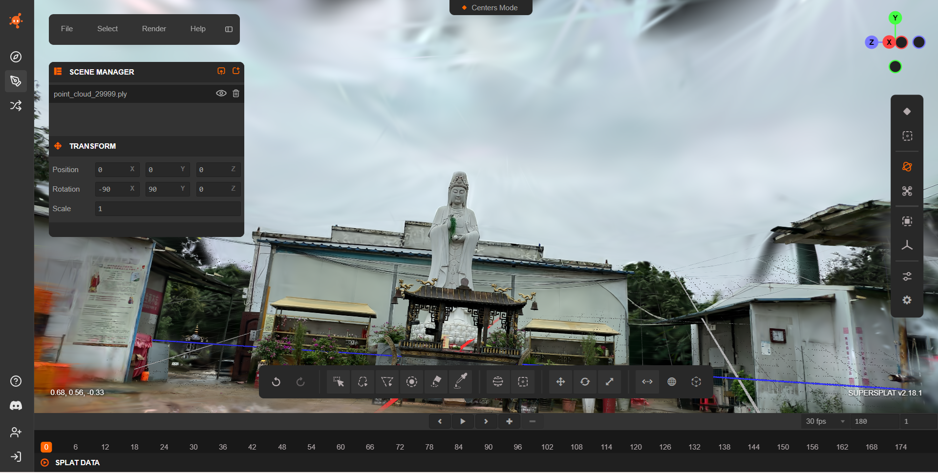
Task: Toggle visibility of point_cloud_29999.ply
Action: click(221, 93)
